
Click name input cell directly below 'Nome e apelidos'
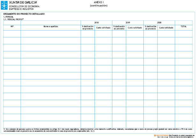click(x=51, y=34)
